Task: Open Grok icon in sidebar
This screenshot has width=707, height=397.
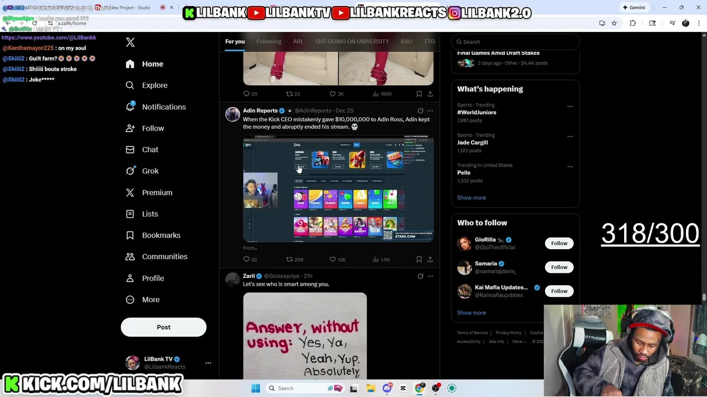Action: 130,171
